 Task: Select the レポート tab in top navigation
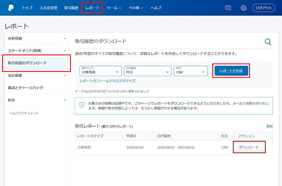(x=92, y=8)
